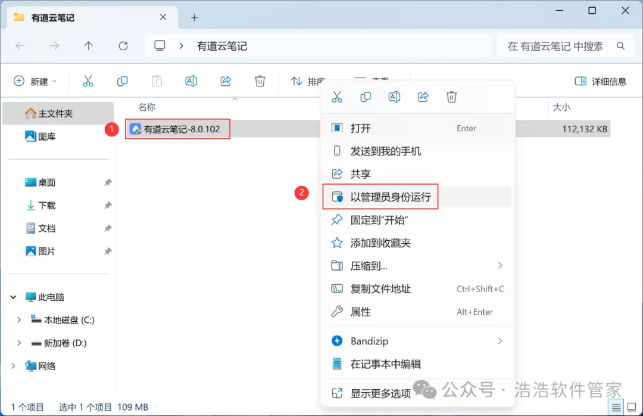This screenshot has height=416, width=643.
Task: Click the share icon in the context menu
Action: coord(423,97)
